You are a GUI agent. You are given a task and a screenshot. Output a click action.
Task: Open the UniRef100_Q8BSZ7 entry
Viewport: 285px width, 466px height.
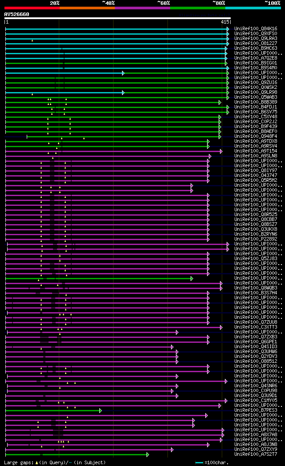click(x=256, y=225)
